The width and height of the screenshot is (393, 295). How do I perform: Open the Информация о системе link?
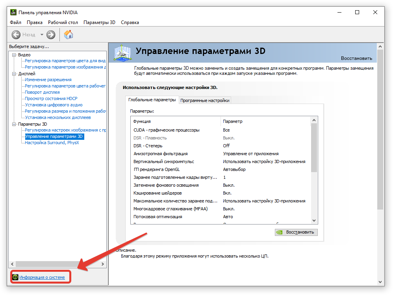(x=42, y=277)
